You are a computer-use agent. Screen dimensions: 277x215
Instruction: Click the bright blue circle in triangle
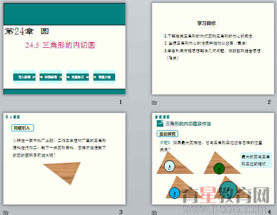pyautogui.click(x=175, y=193)
